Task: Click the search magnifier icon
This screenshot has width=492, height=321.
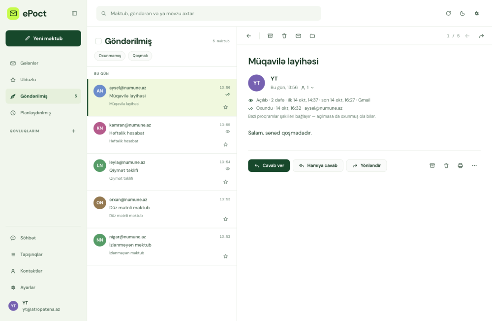Action: 103,13
